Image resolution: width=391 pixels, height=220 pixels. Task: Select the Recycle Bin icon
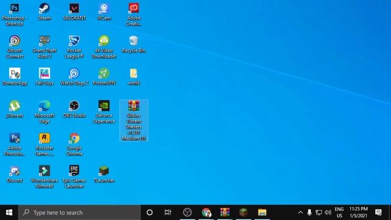[x=134, y=44]
